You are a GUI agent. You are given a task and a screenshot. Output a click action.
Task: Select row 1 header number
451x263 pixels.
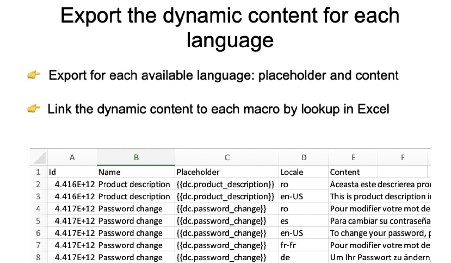38,172
